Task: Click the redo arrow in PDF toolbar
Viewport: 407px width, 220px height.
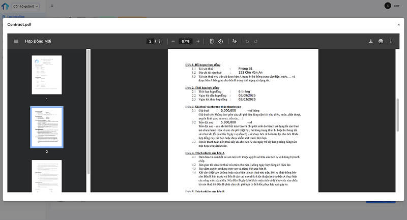Action: pyautogui.click(x=257, y=41)
